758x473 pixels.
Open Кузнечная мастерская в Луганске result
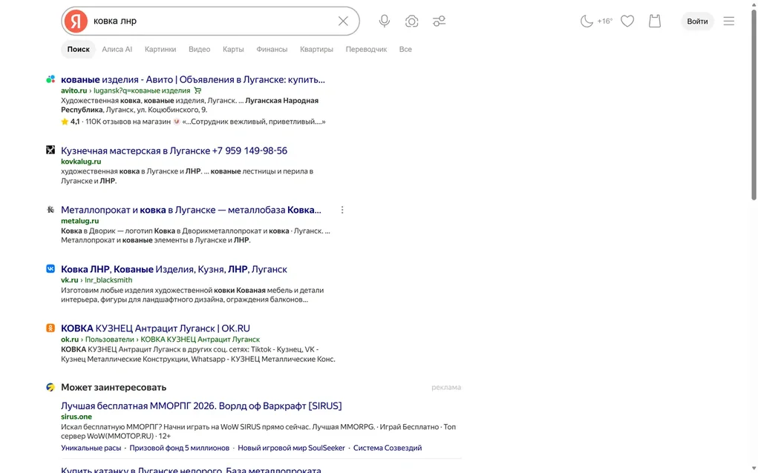point(174,150)
